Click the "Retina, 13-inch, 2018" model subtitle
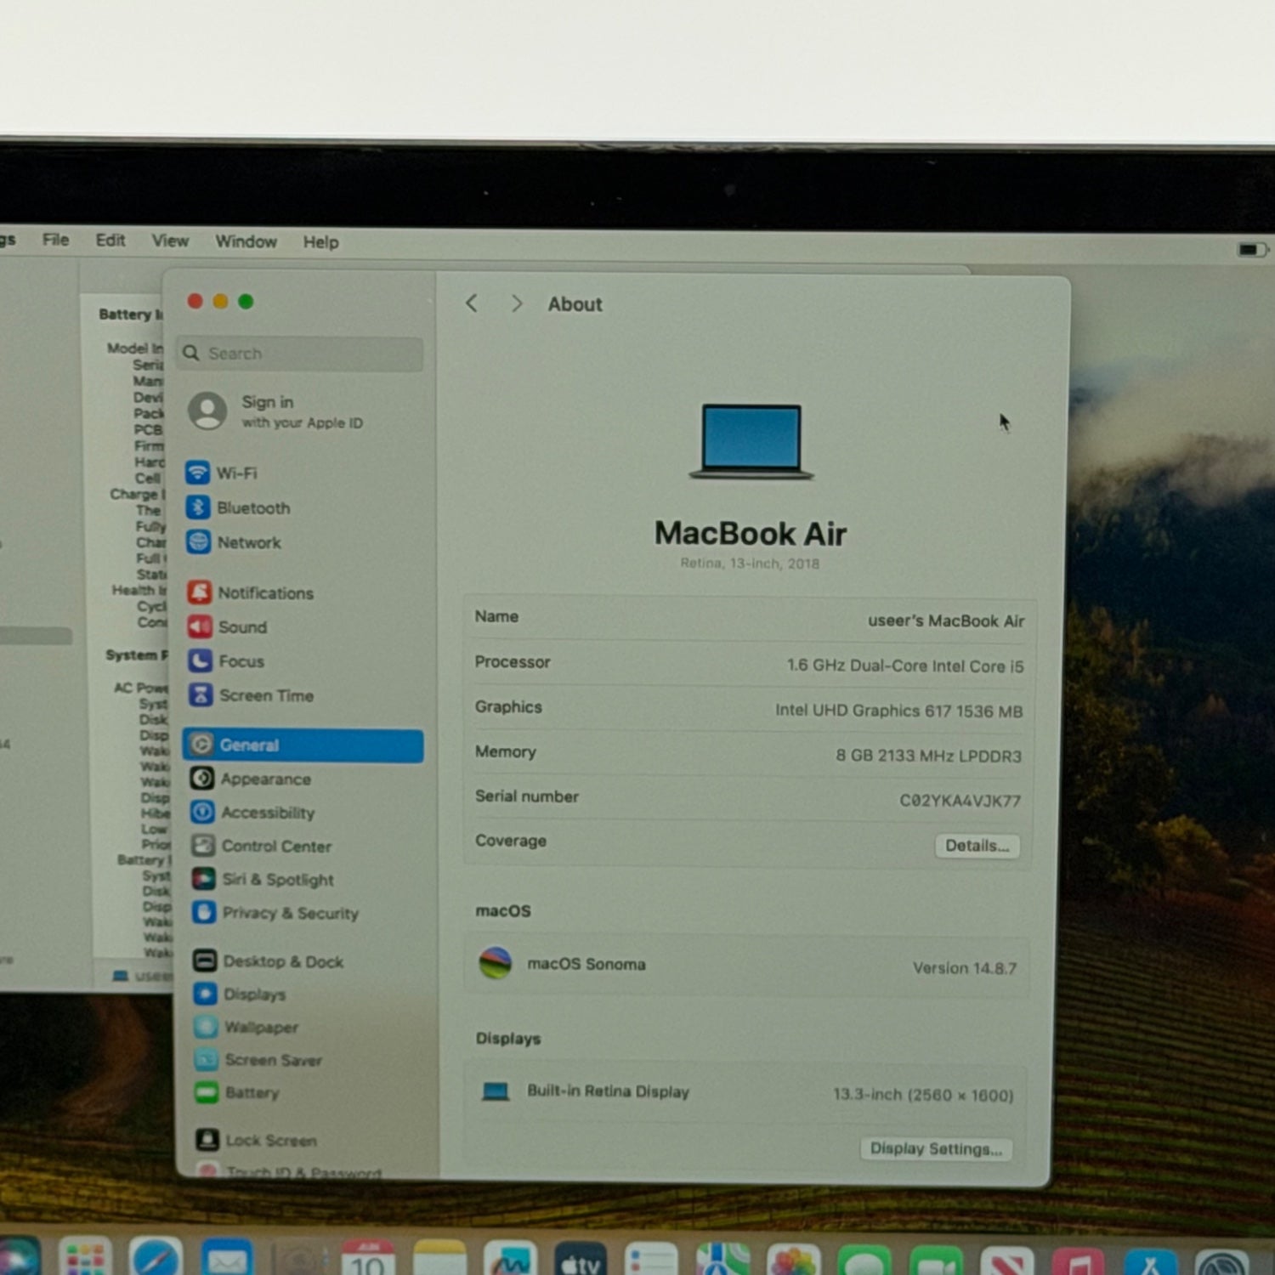The width and height of the screenshot is (1275, 1275). (x=750, y=563)
